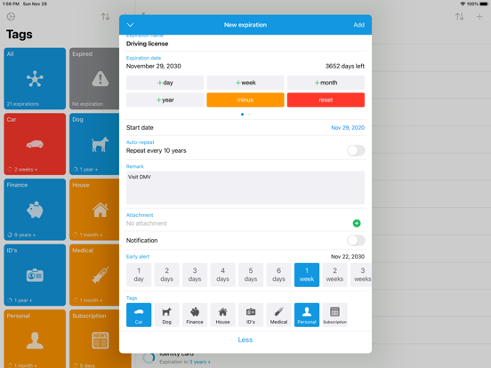Screen dimensions: 491x368
Task: Toggle the Dog tag icon in the form
Action: point(166,315)
